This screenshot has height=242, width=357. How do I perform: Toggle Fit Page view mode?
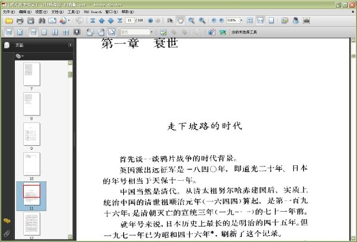(271, 21)
